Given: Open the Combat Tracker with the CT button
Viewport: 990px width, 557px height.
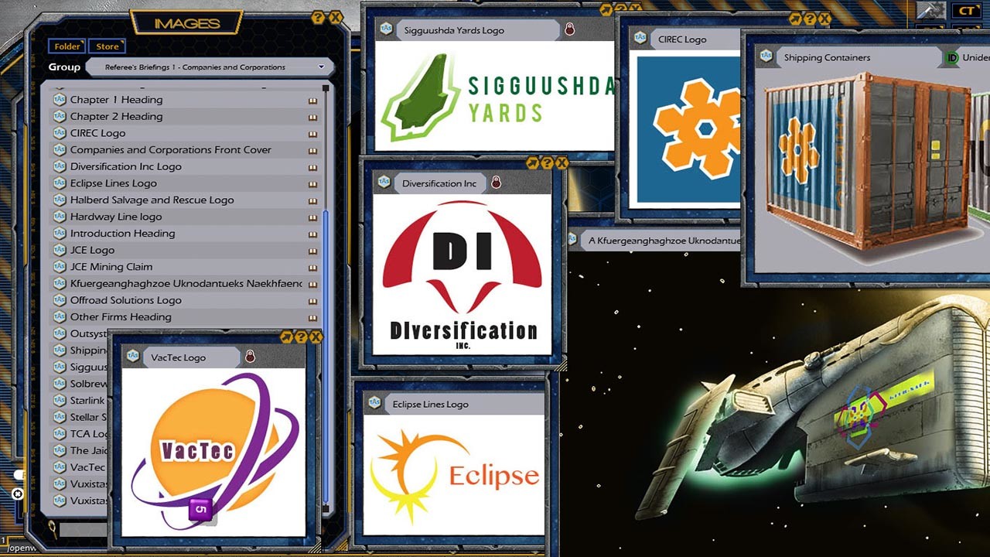Looking at the screenshot, I should 964,11.
